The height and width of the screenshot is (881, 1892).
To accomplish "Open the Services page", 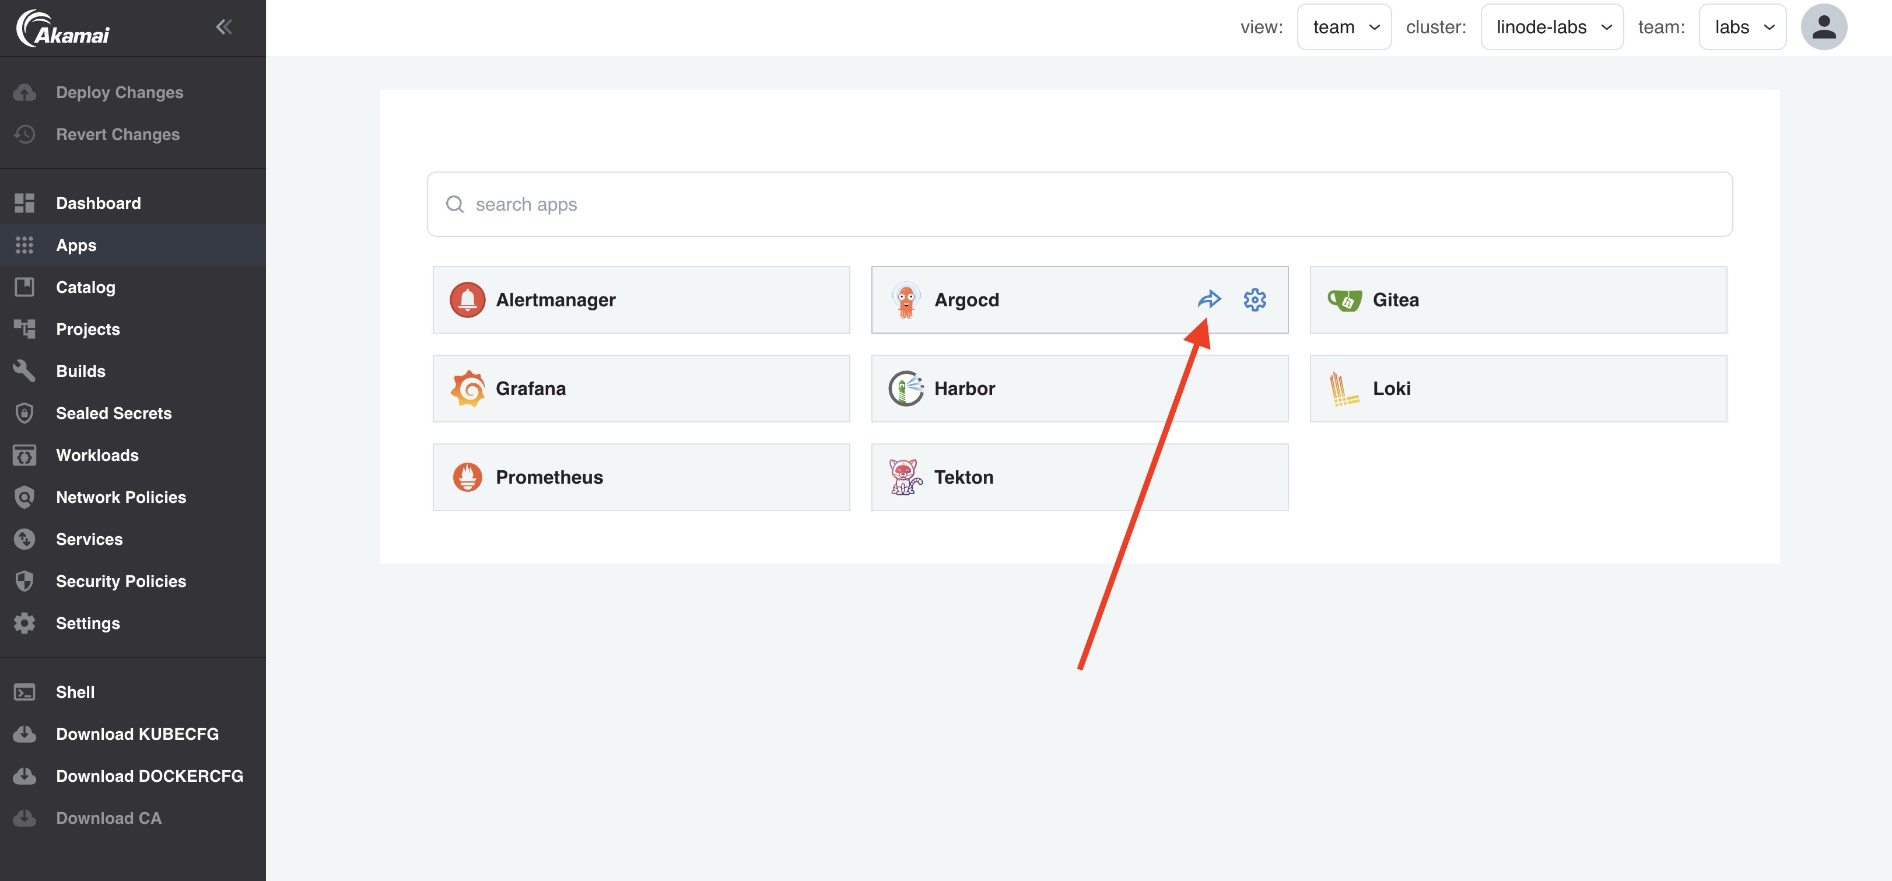I will 133,539.
